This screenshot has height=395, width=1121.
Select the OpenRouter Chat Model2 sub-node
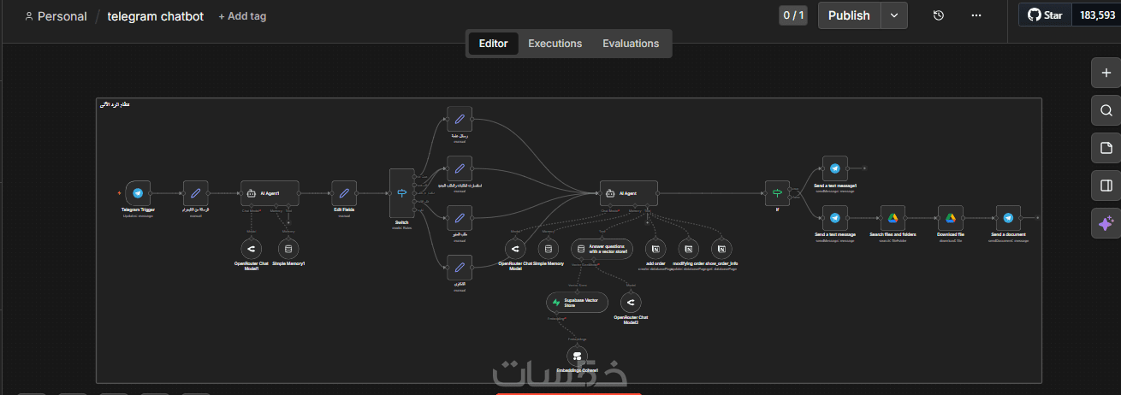click(631, 303)
